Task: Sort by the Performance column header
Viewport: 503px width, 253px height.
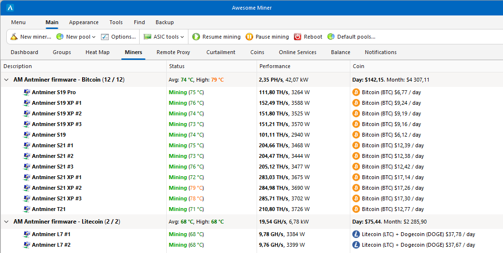Action: [275, 66]
